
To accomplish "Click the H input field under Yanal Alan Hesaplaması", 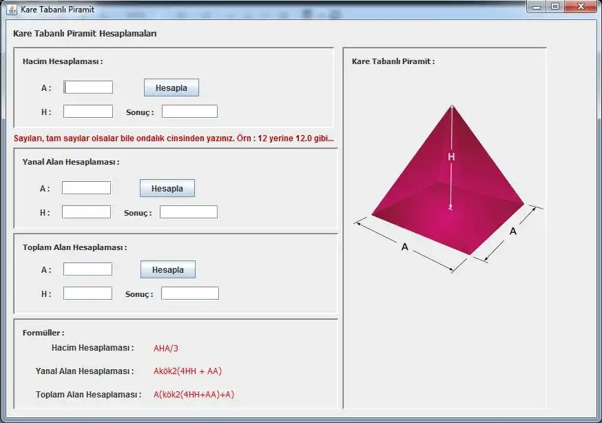I will 86,212.
